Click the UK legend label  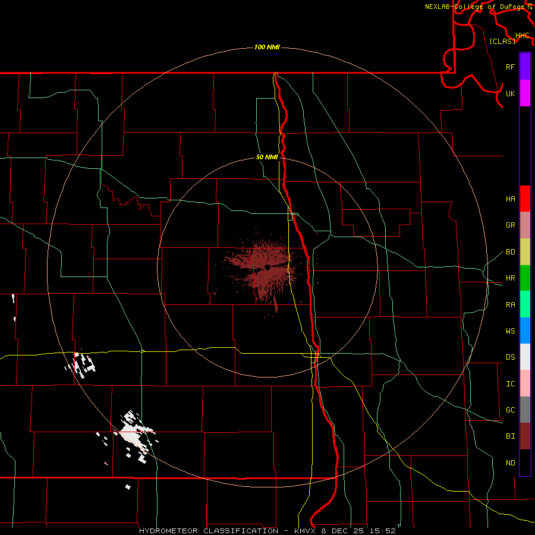pos(510,93)
